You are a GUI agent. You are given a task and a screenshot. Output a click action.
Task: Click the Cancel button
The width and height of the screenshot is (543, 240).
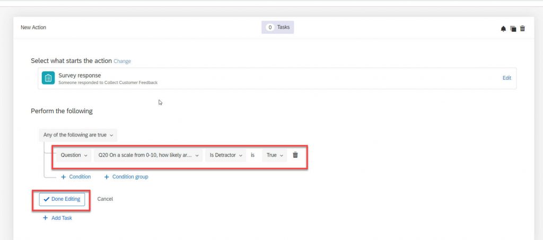105,199
